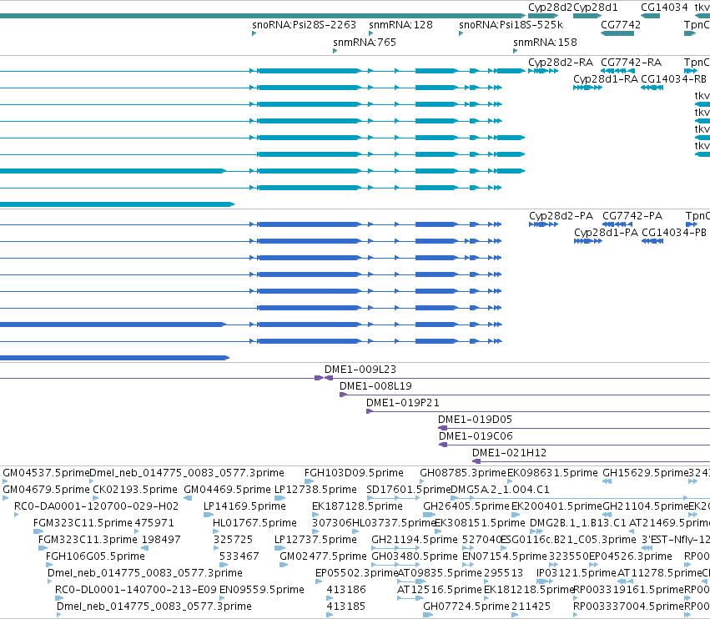Viewport: 710px width, 619px height.
Task: Open EST EN07154.5prime
Action: [505, 556]
